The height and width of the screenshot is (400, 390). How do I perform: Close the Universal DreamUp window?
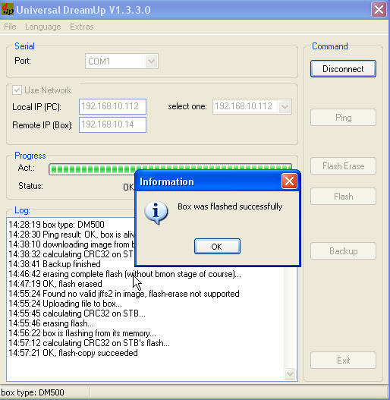tap(379, 10)
